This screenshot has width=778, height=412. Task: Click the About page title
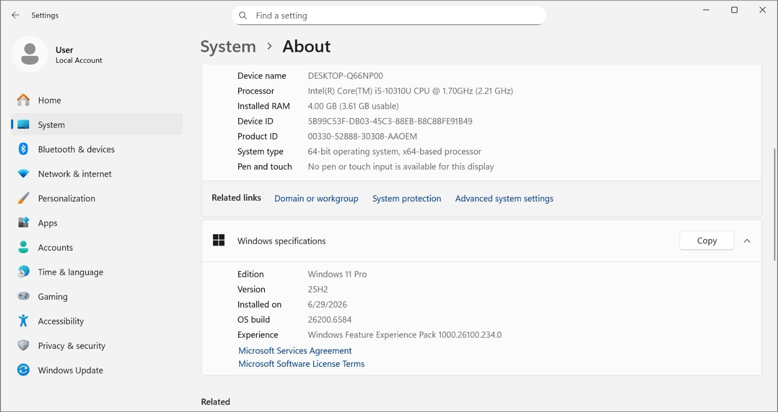pos(306,46)
